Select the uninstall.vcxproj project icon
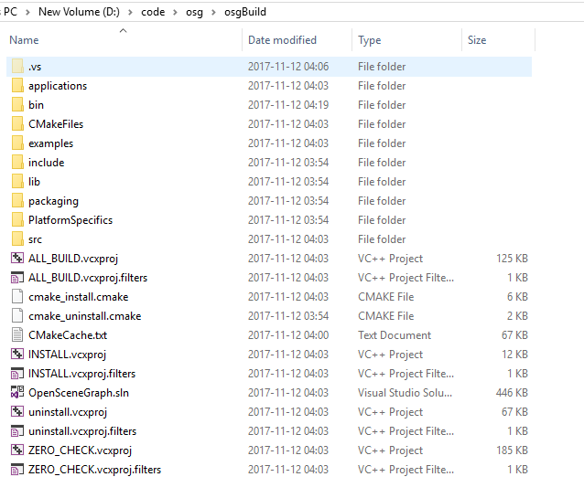The height and width of the screenshot is (498, 584). click(17, 412)
